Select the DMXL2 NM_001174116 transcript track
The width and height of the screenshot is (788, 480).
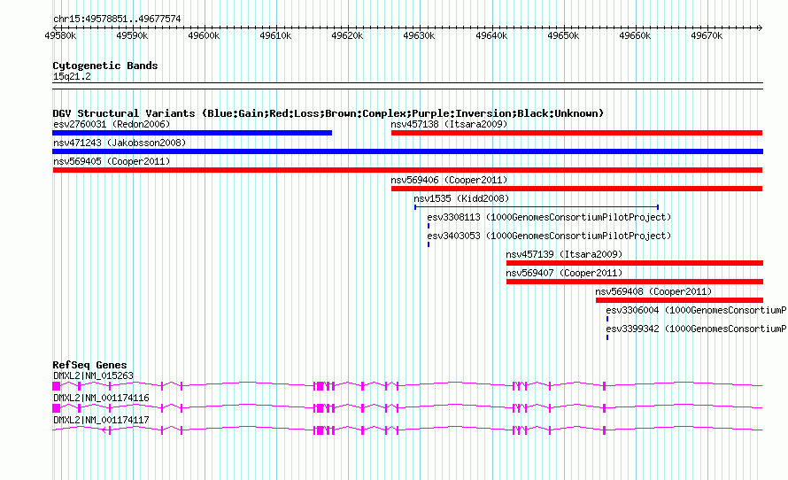[x=407, y=408]
